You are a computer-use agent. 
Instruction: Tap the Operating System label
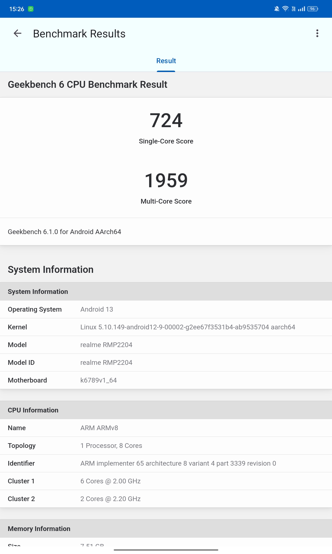click(x=35, y=309)
